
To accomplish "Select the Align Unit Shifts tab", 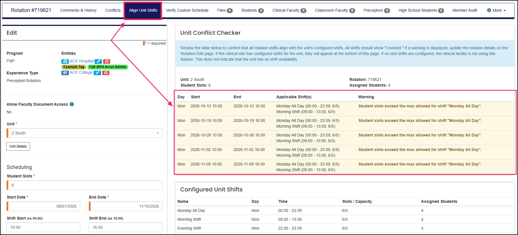I will click(143, 11).
